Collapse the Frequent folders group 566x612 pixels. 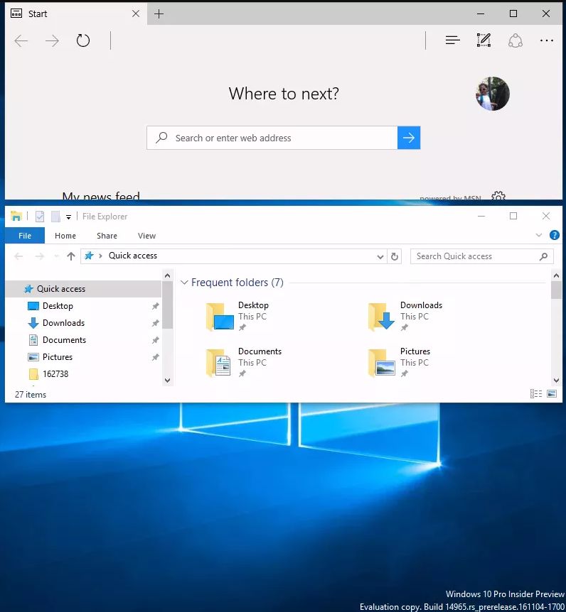point(184,282)
